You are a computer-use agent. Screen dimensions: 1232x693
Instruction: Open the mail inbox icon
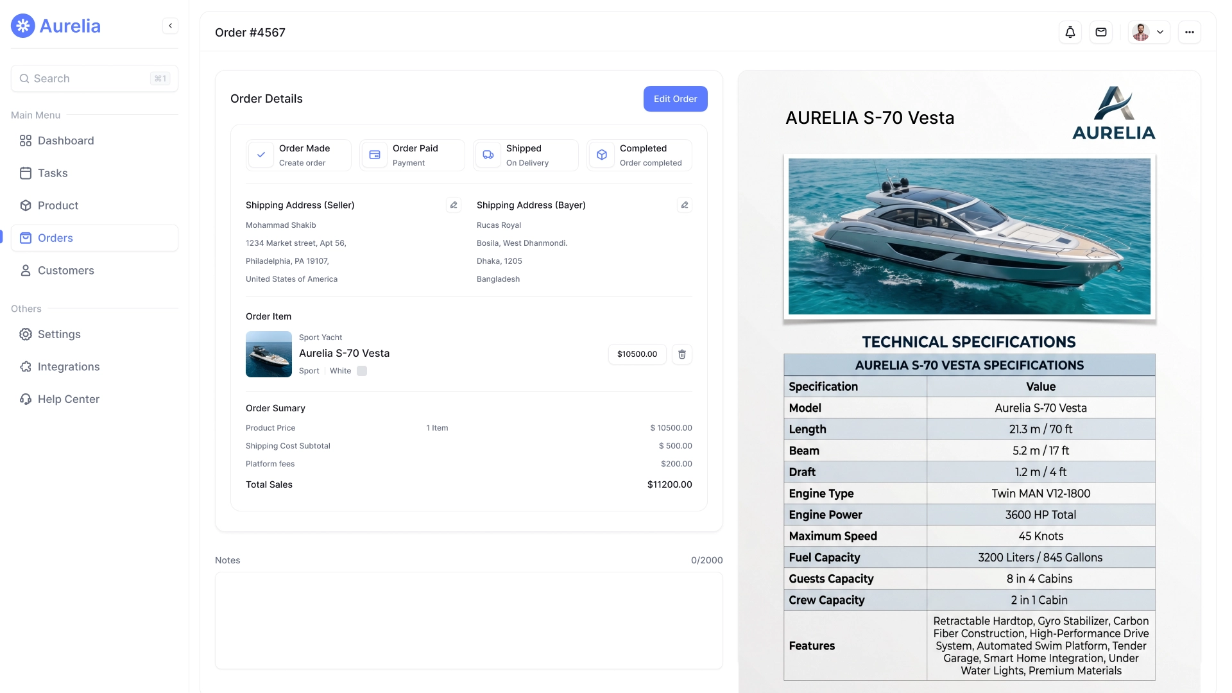click(1101, 32)
